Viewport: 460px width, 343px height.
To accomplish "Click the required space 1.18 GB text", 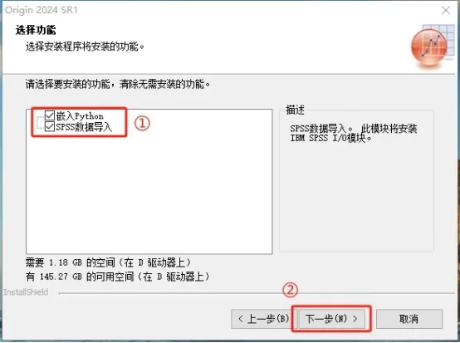I will [108, 262].
